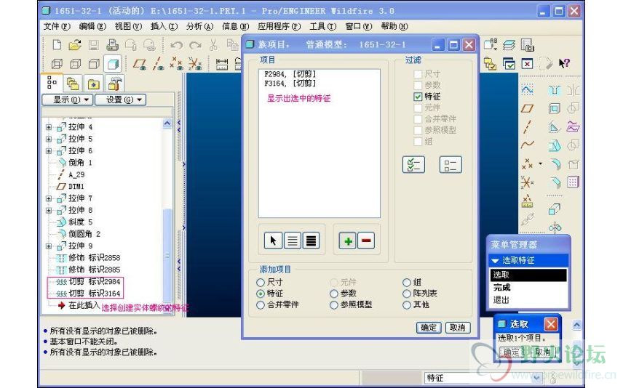This screenshot has height=388, width=623.
Task: Open the datum point tool flyout arrow
Action: [x=540, y=163]
